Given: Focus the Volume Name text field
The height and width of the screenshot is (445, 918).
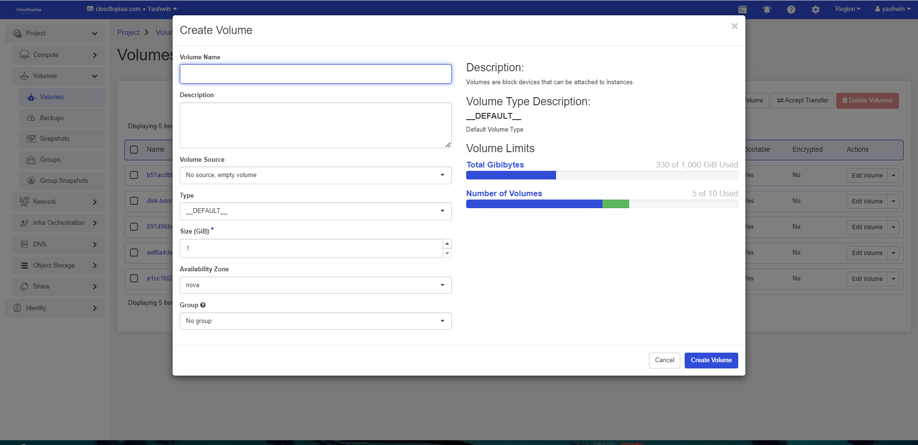Looking at the screenshot, I should click(315, 74).
